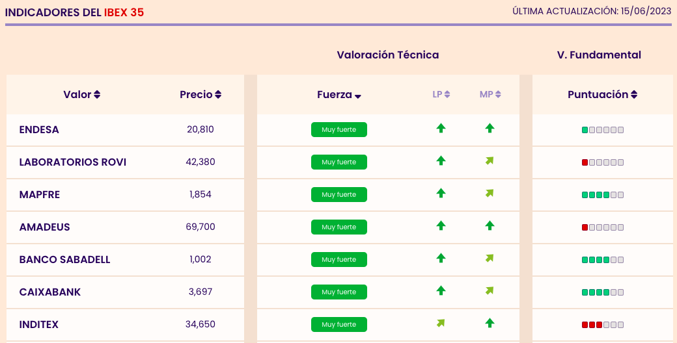Sort by Puntuación column header

602,95
